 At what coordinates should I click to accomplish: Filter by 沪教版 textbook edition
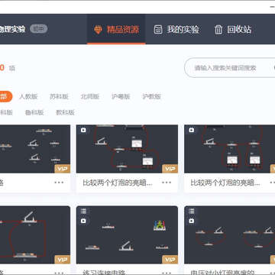151,96
